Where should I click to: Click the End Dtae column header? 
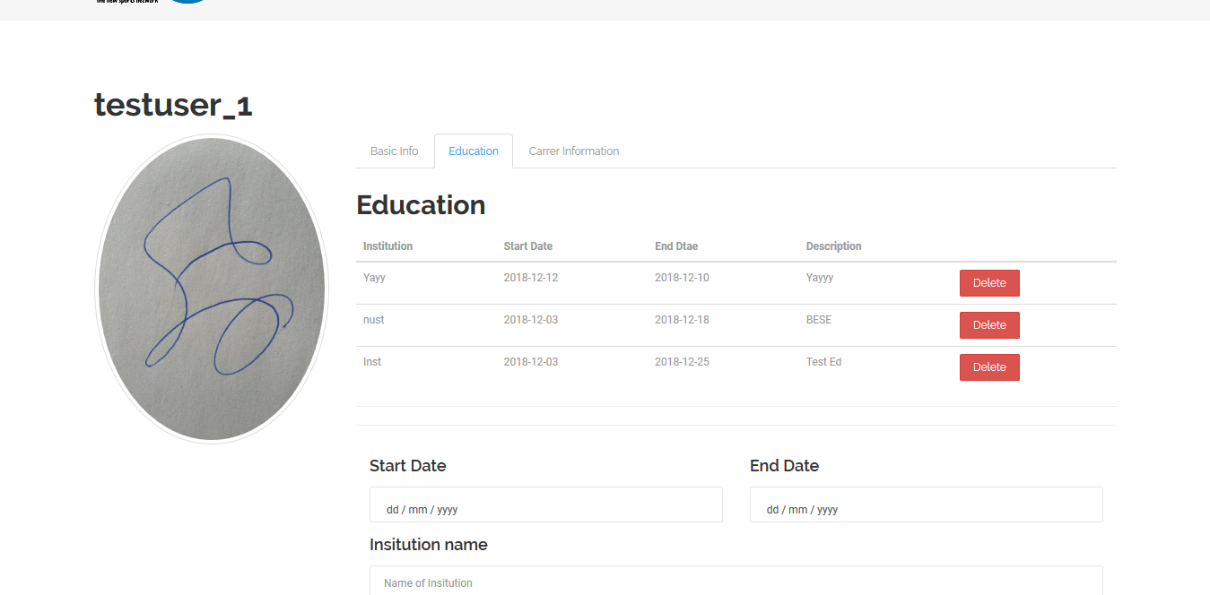(x=676, y=246)
